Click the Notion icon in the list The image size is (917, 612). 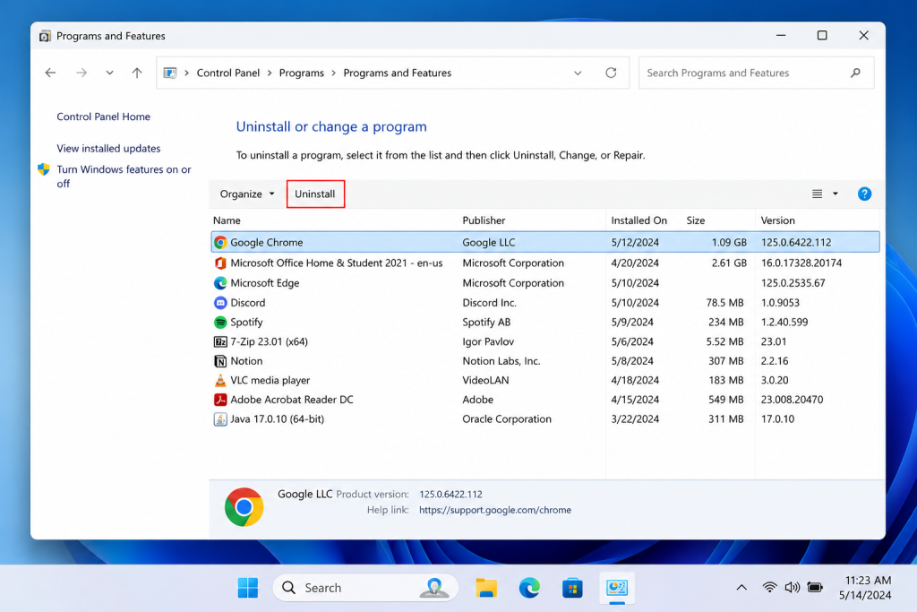[x=220, y=361]
